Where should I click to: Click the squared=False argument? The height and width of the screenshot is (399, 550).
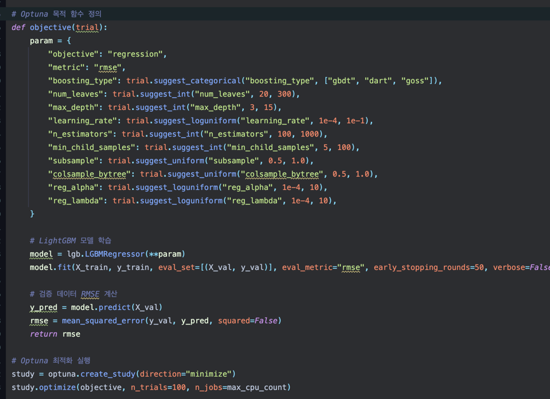248,321
